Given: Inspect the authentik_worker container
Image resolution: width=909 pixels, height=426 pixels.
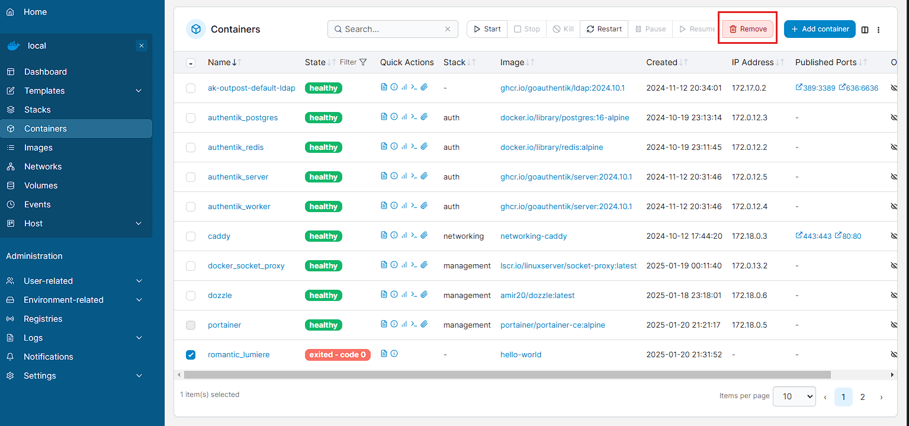Looking at the screenshot, I should [x=394, y=206].
